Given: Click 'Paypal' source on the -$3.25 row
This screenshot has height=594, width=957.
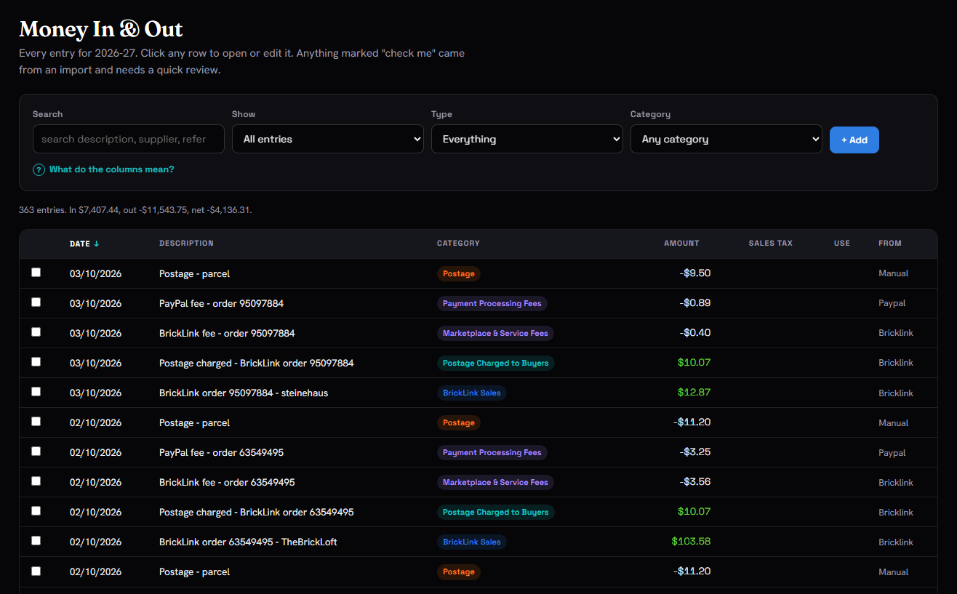Looking at the screenshot, I should coord(892,452).
